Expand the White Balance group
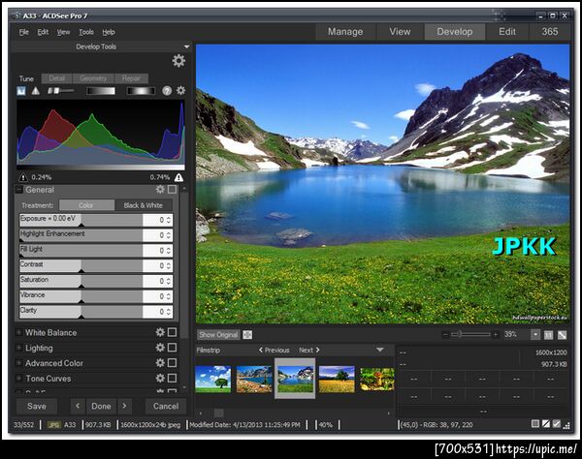 point(18,333)
